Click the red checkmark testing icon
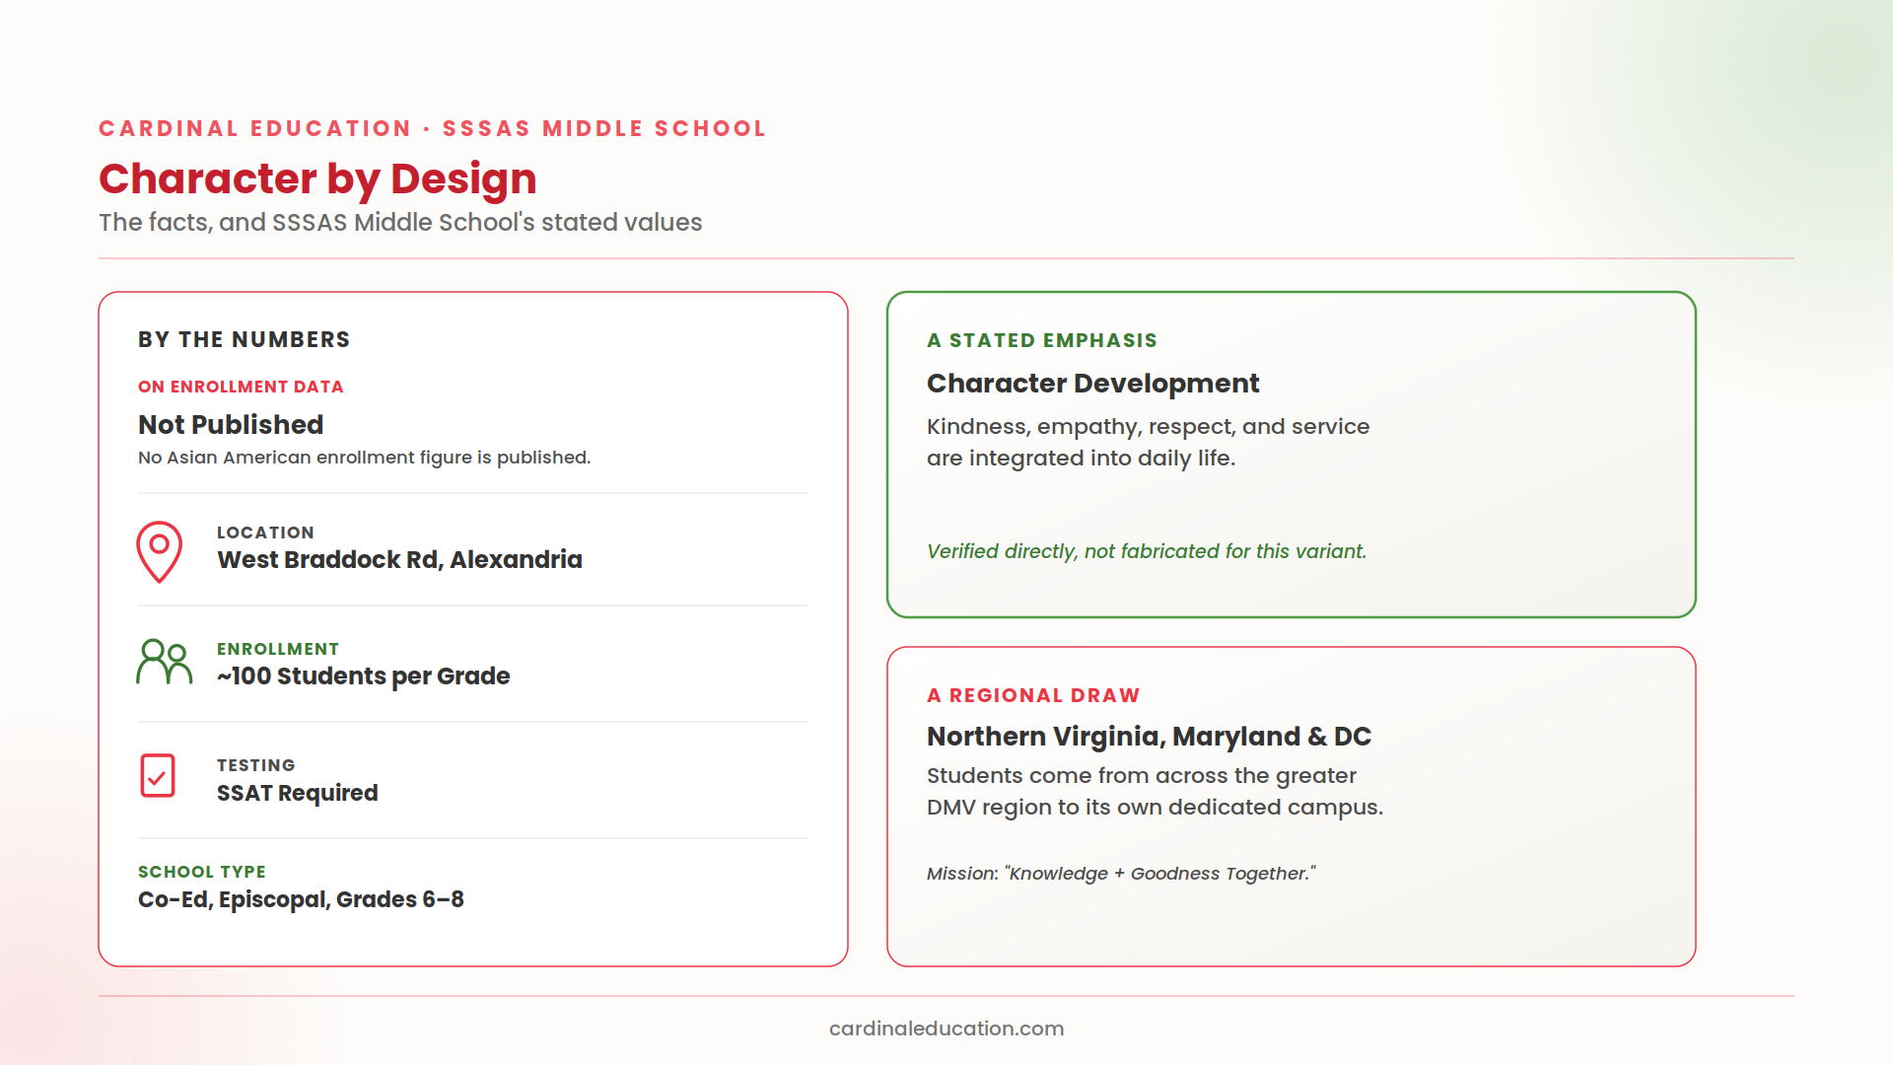 [x=158, y=776]
